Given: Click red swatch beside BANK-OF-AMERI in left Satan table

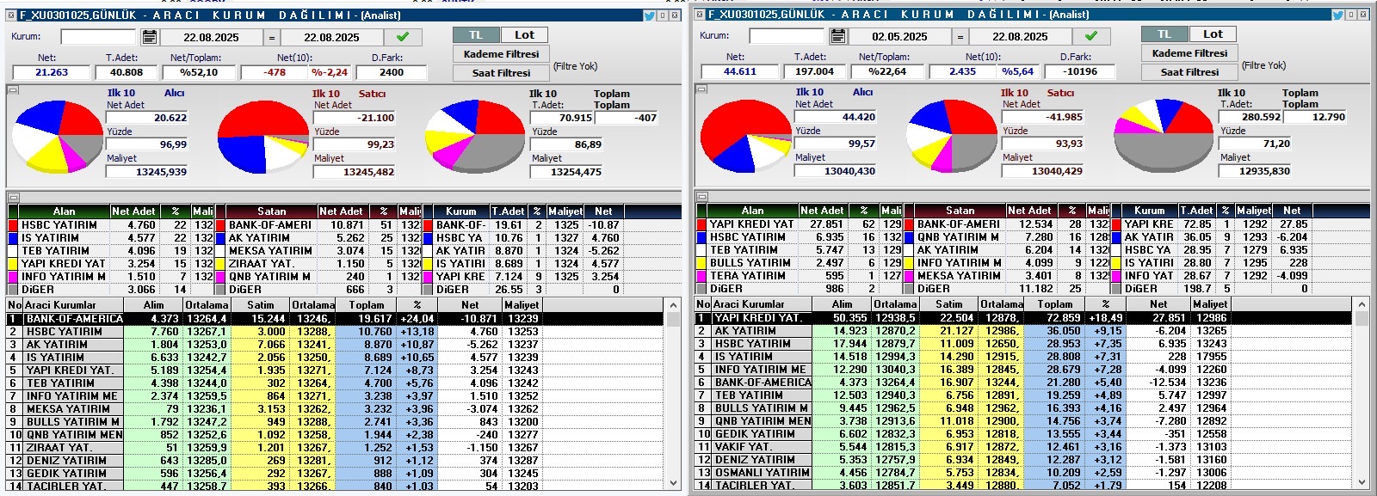Looking at the screenshot, I should 219,225.
